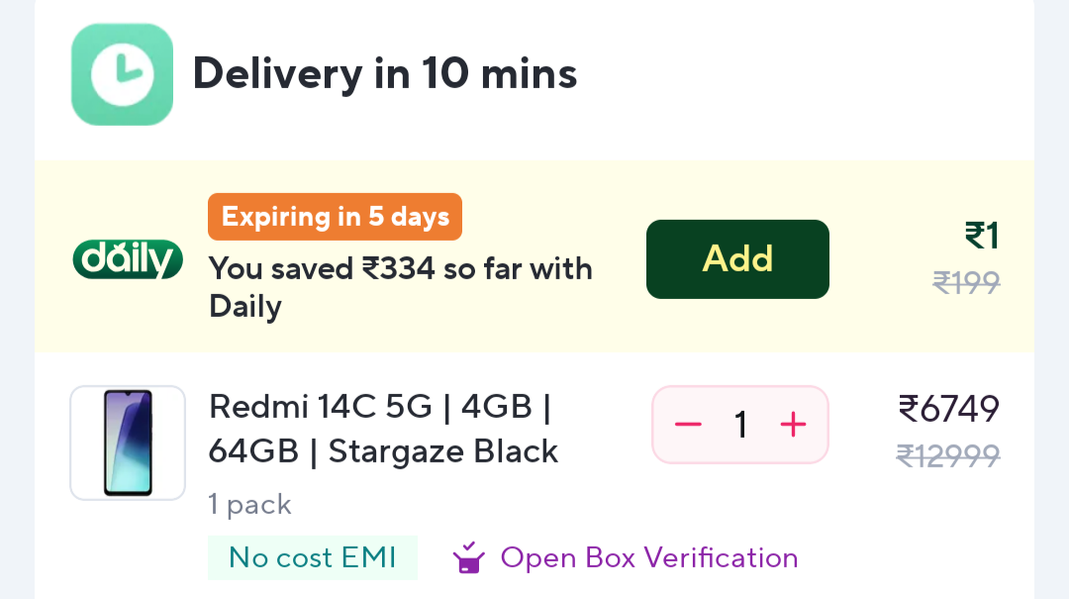Click the Open Box Verification box icon
The width and height of the screenshot is (1069, 599).
469,558
